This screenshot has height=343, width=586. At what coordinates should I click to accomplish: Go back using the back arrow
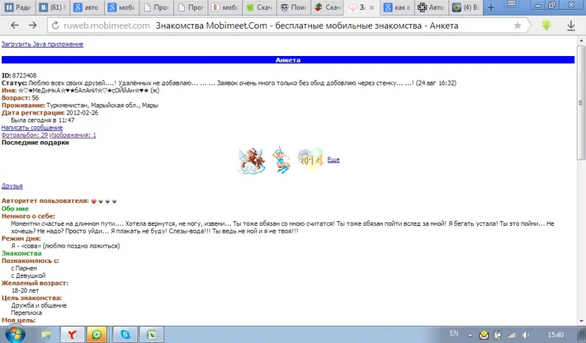point(14,25)
